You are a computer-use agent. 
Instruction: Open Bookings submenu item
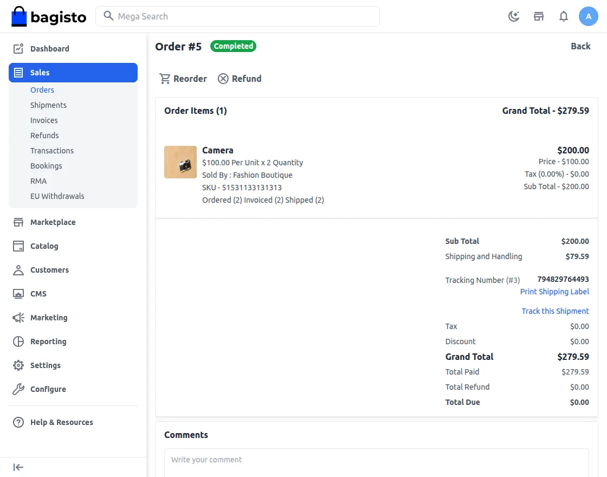click(46, 166)
